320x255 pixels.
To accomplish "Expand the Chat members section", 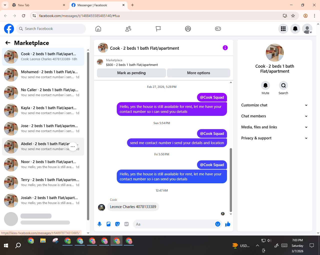I will pyautogui.click(x=274, y=116).
